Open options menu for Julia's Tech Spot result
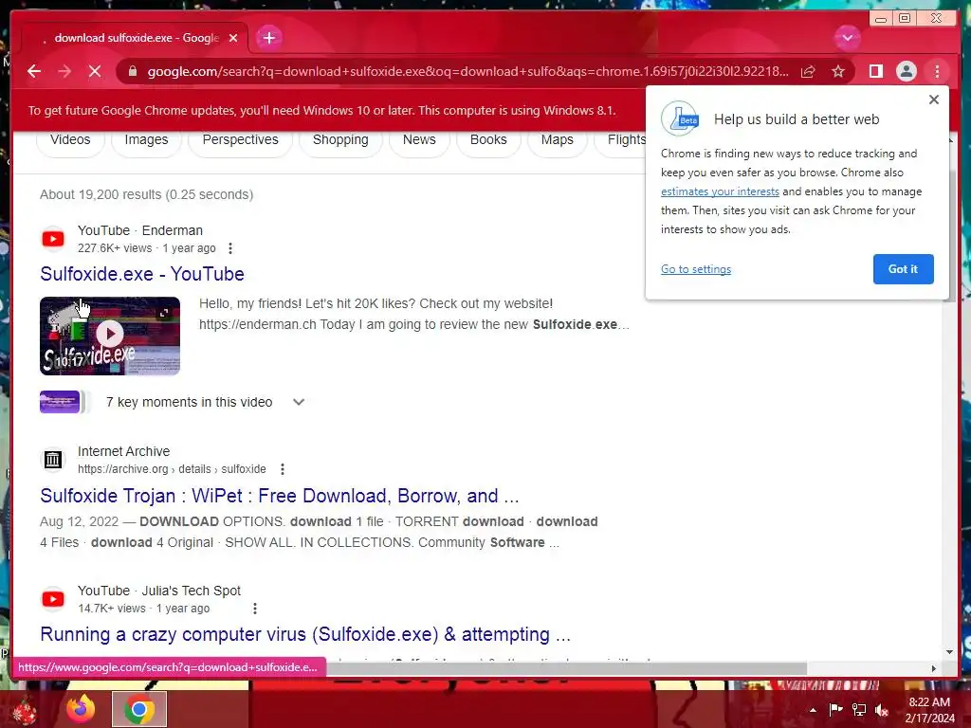Image resolution: width=971 pixels, height=728 pixels. pos(254,609)
